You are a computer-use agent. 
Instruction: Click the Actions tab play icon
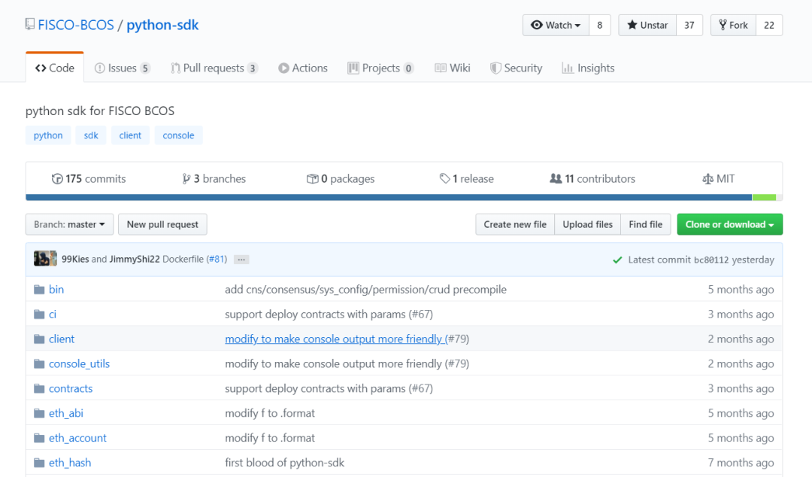click(x=283, y=68)
